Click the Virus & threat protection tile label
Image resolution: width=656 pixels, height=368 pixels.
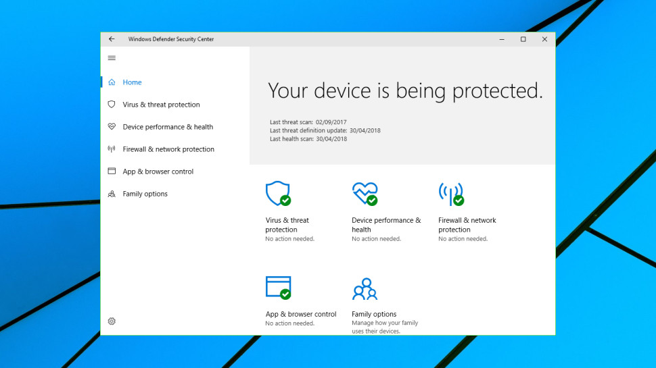point(287,225)
